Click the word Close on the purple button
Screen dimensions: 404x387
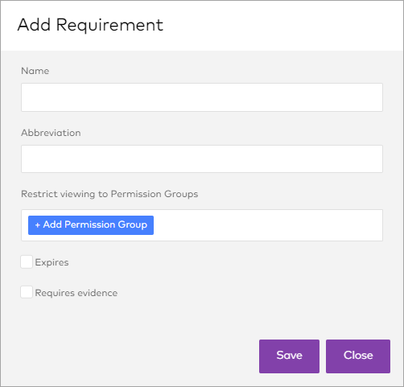pyautogui.click(x=358, y=356)
